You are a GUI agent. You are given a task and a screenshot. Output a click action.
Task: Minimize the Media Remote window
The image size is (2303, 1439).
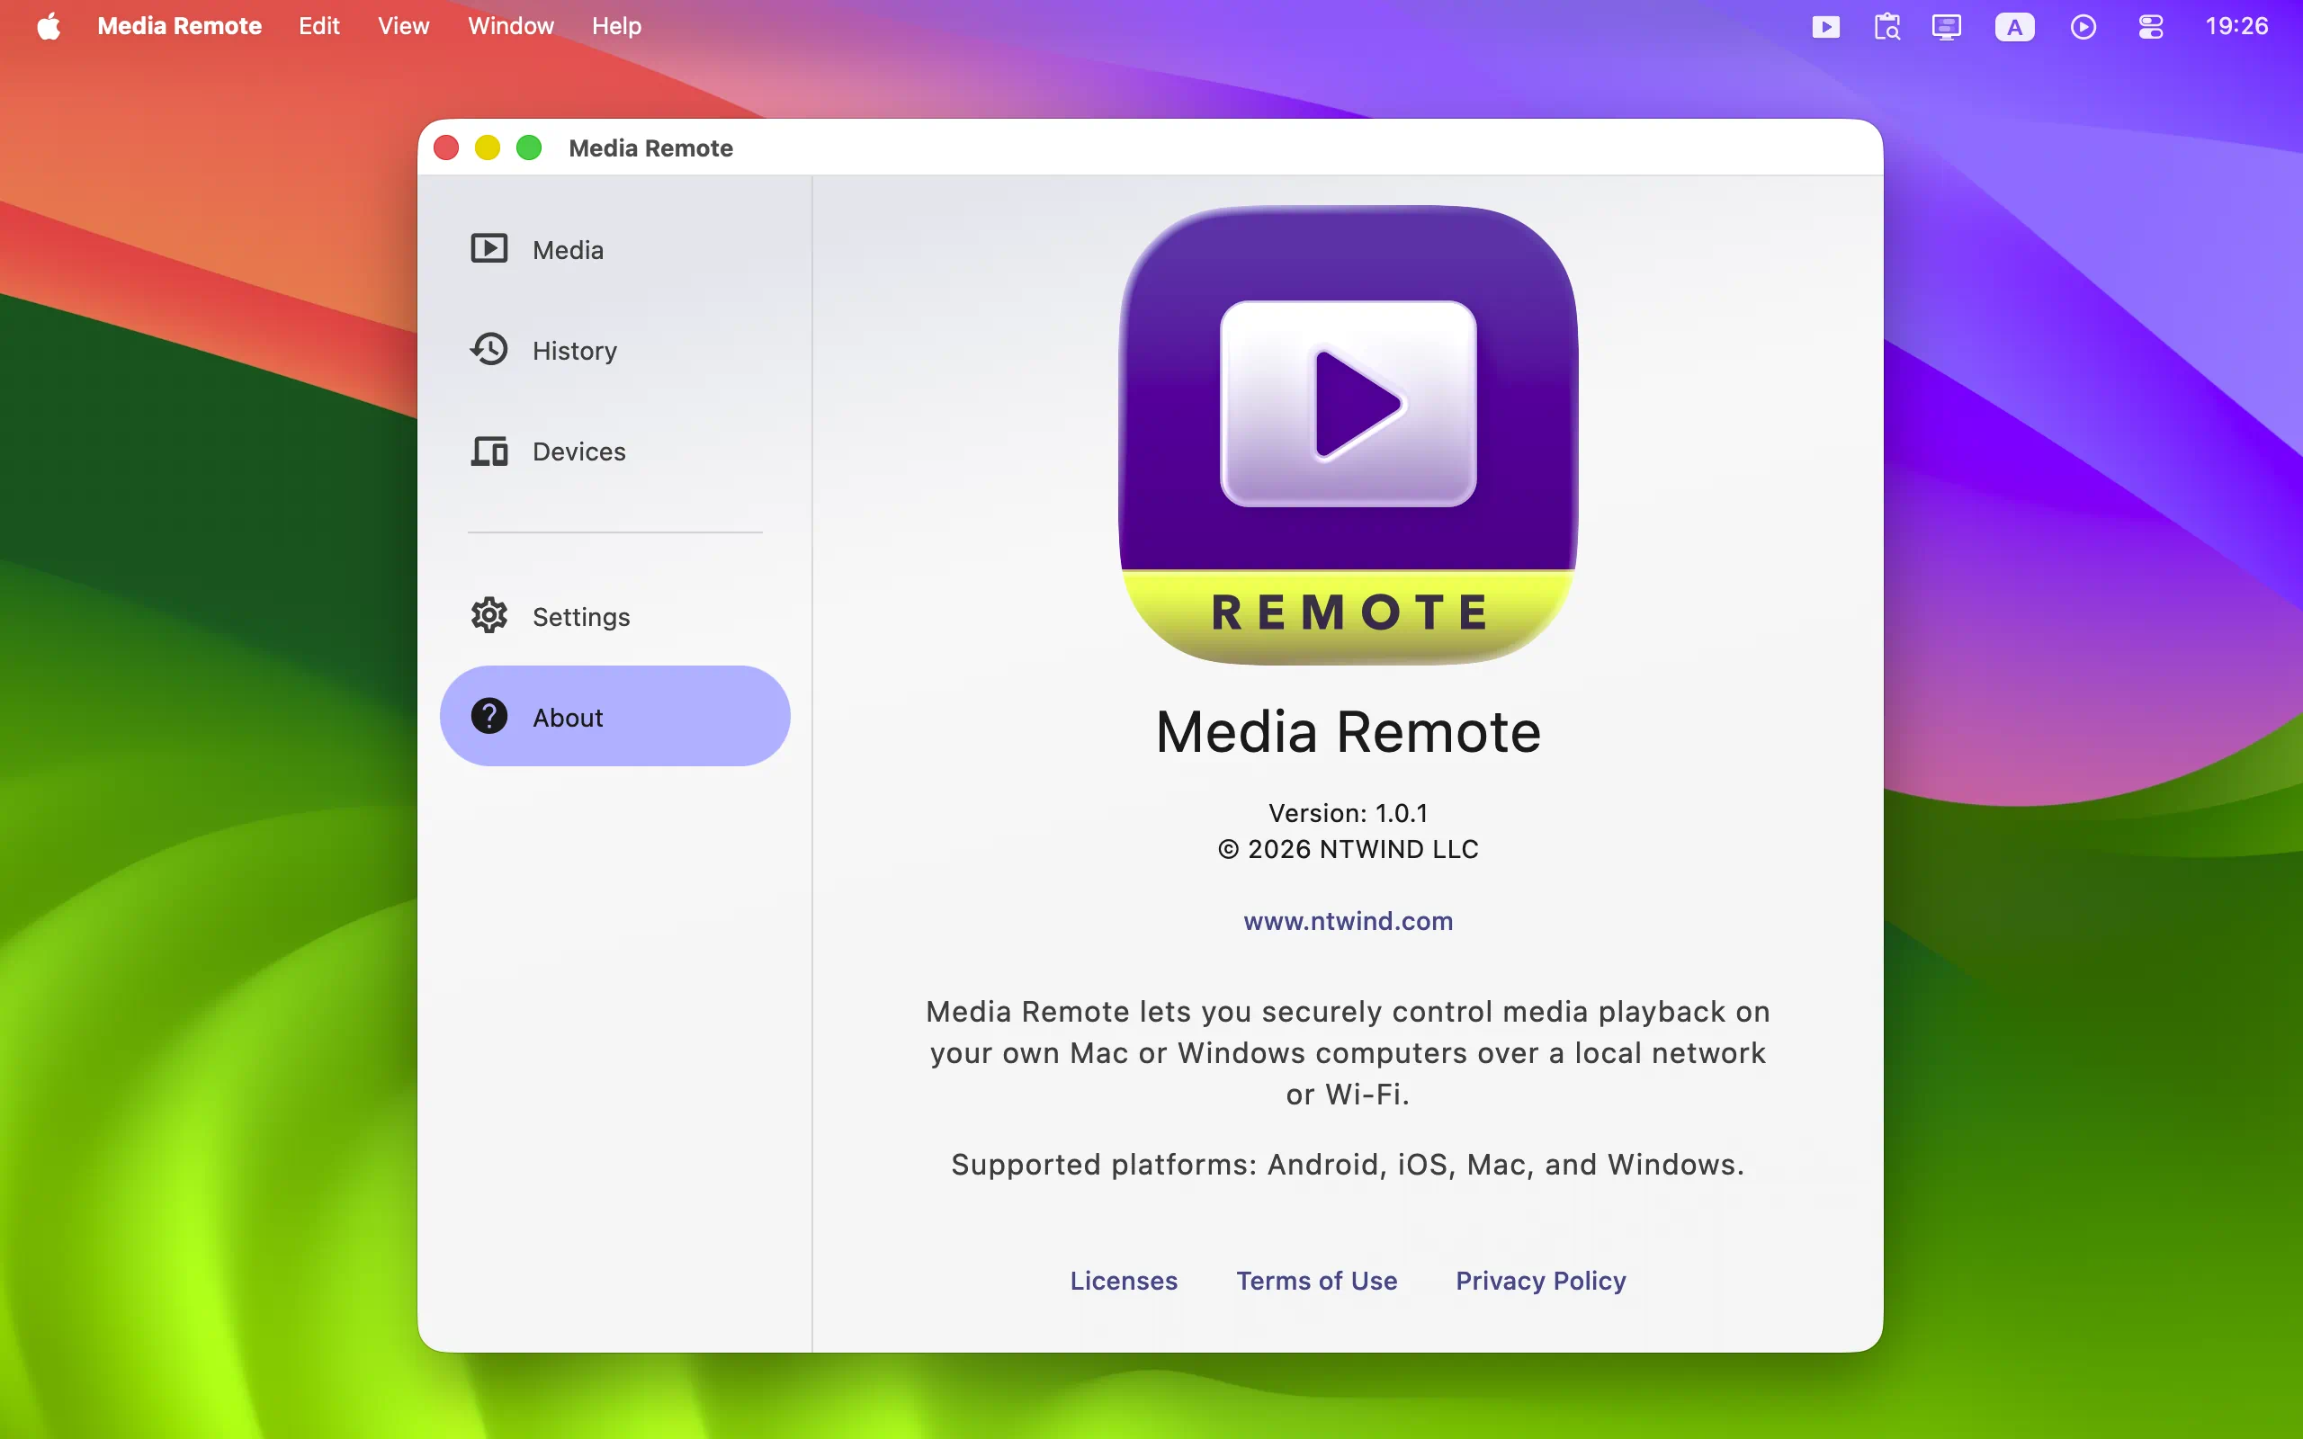[488, 147]
